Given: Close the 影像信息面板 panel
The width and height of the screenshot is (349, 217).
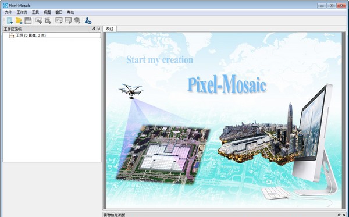Looking at the screenshot, I should point(344,215).
